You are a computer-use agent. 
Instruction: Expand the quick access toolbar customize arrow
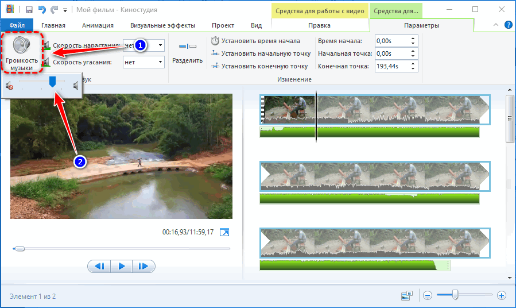click(65, 10)
